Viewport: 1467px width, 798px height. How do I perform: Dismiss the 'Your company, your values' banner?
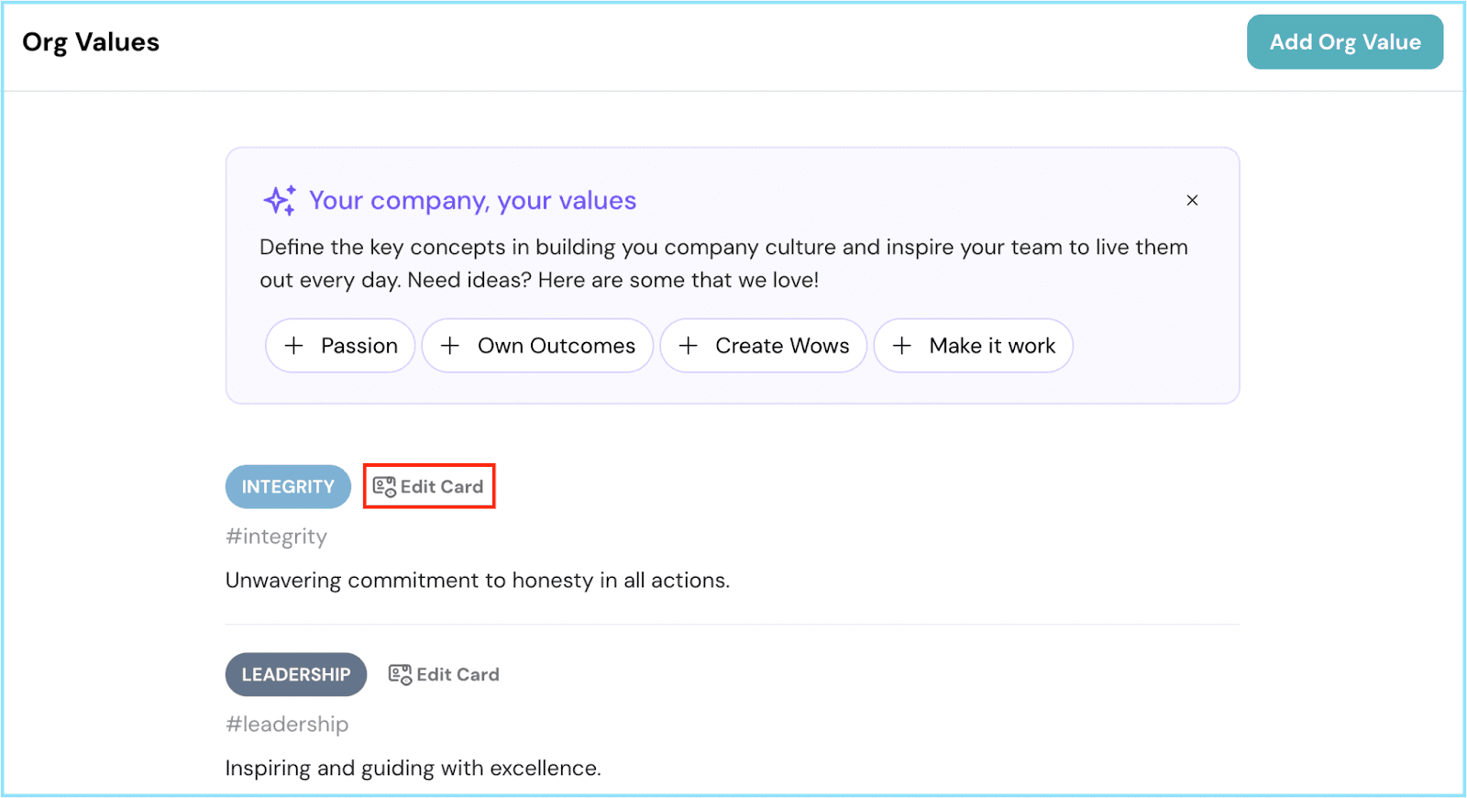tap(1192, 200)
